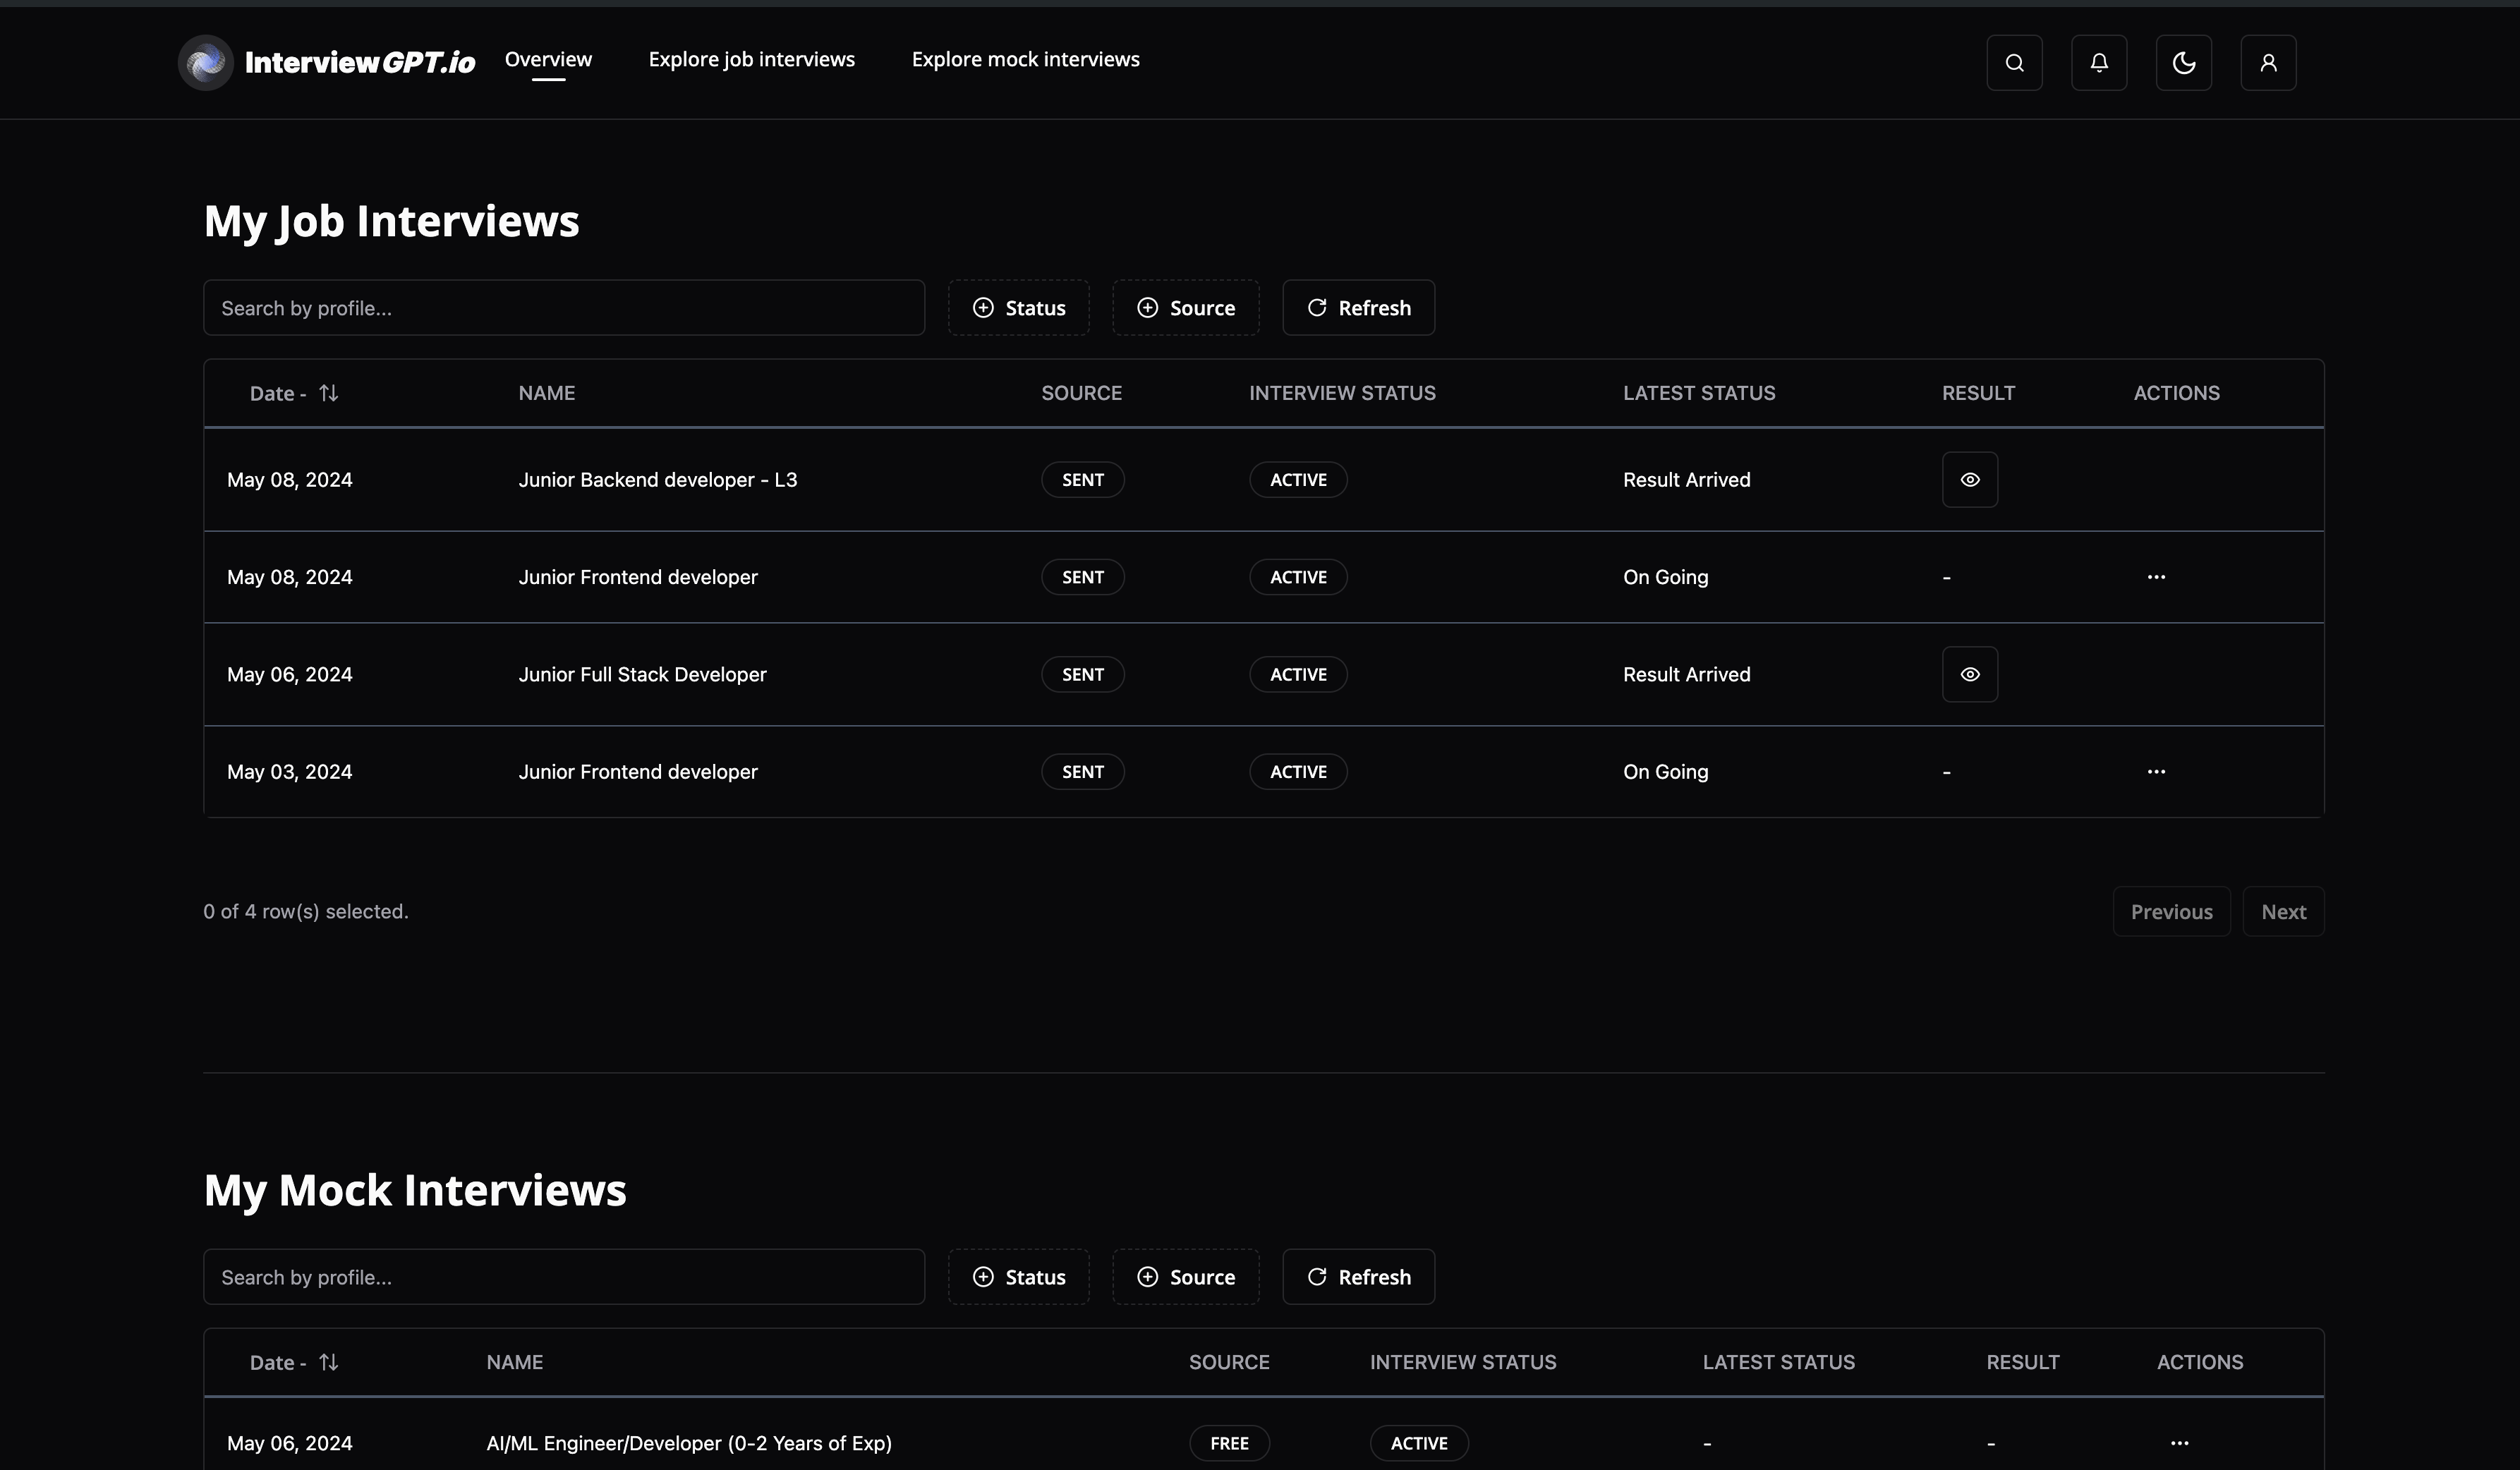The image size is (2520, 1470).
Task: Go to Explore mock interviews tab
Action: [1025, 59]
